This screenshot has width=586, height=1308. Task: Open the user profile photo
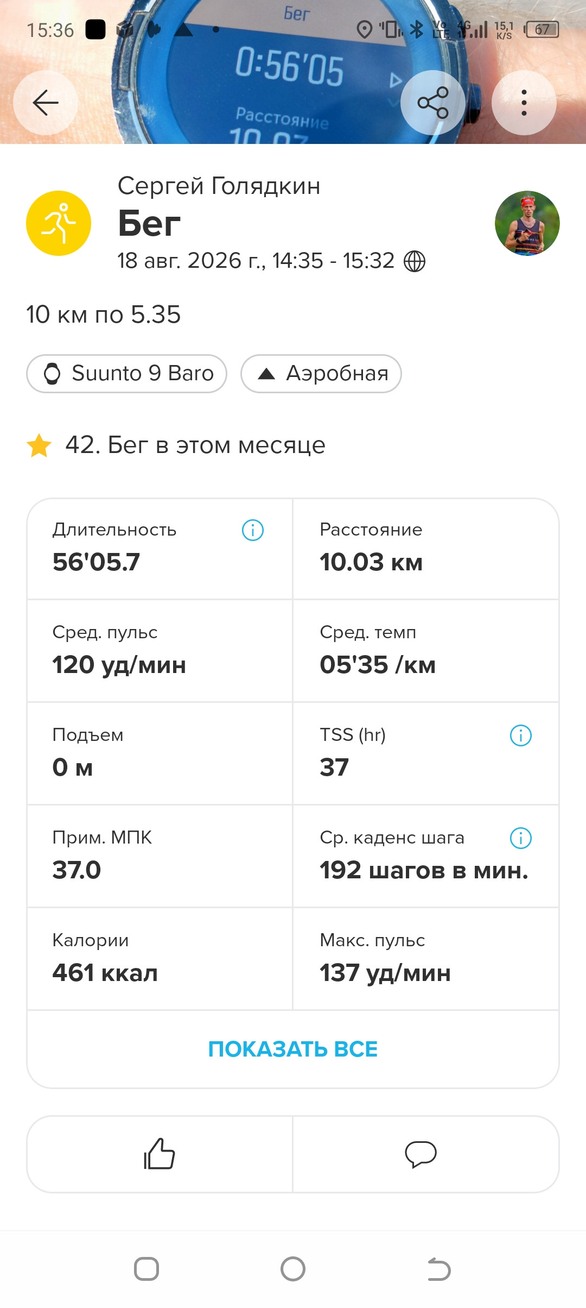(527, 223)
